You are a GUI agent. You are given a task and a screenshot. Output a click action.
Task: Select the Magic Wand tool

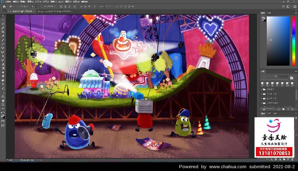coord(3,28)
